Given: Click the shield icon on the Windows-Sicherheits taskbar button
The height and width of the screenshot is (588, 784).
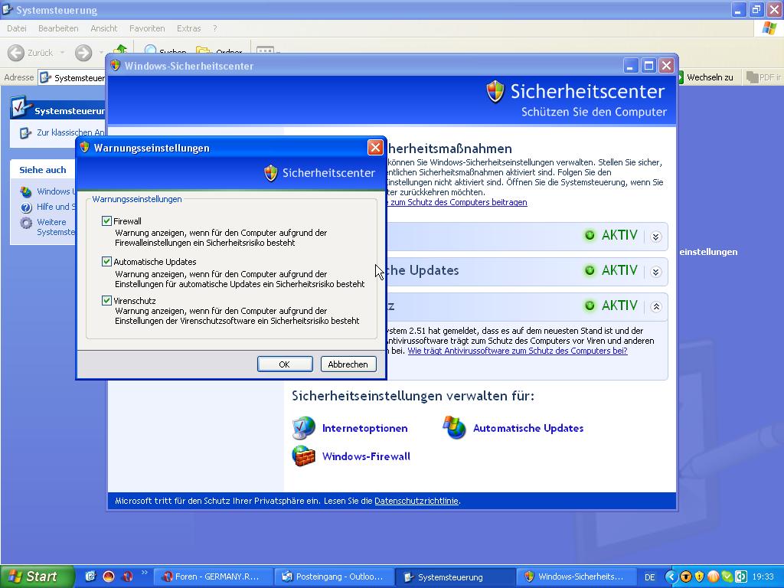Looking at the screenshot, I should point(529,577).
